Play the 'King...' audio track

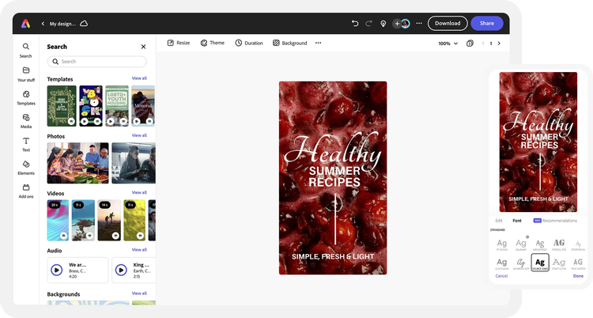coord(121,270)
